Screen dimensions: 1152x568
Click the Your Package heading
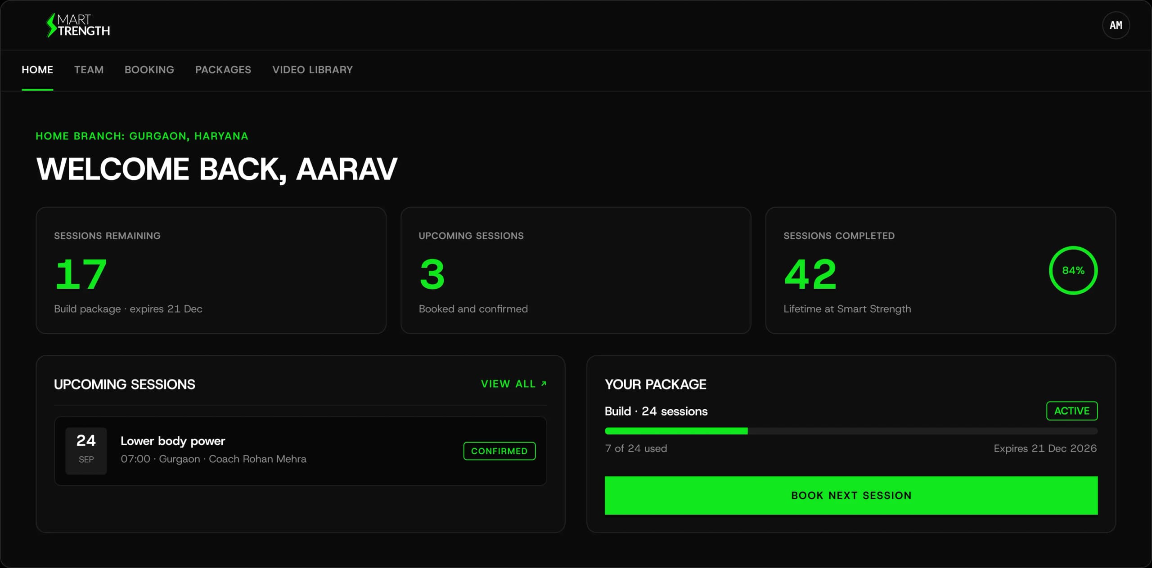pyautogui.click(x=655, y=385)
